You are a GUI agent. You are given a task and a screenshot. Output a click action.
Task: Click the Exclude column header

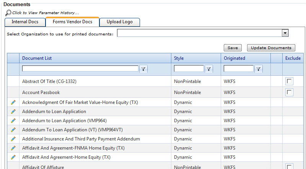293,58
